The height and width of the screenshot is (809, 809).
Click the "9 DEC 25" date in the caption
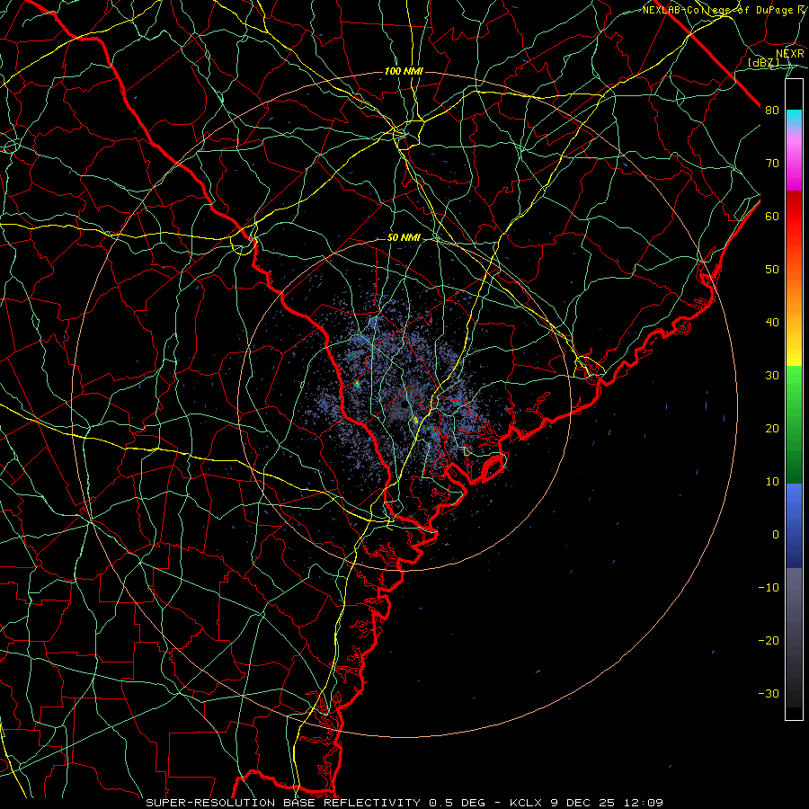582,803
